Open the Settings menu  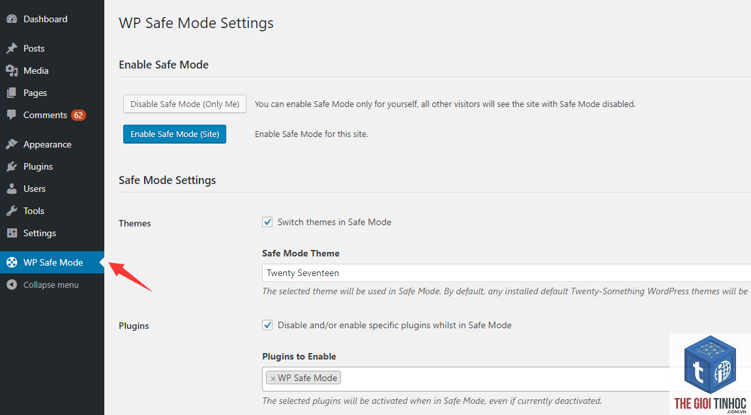[x=52, y=233]
